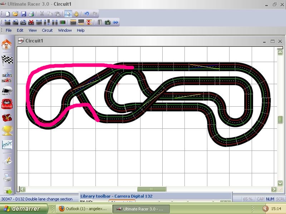Click the checkered flag icon in sidebar
This screenshot has width=286, height=214.
point(7,60)
